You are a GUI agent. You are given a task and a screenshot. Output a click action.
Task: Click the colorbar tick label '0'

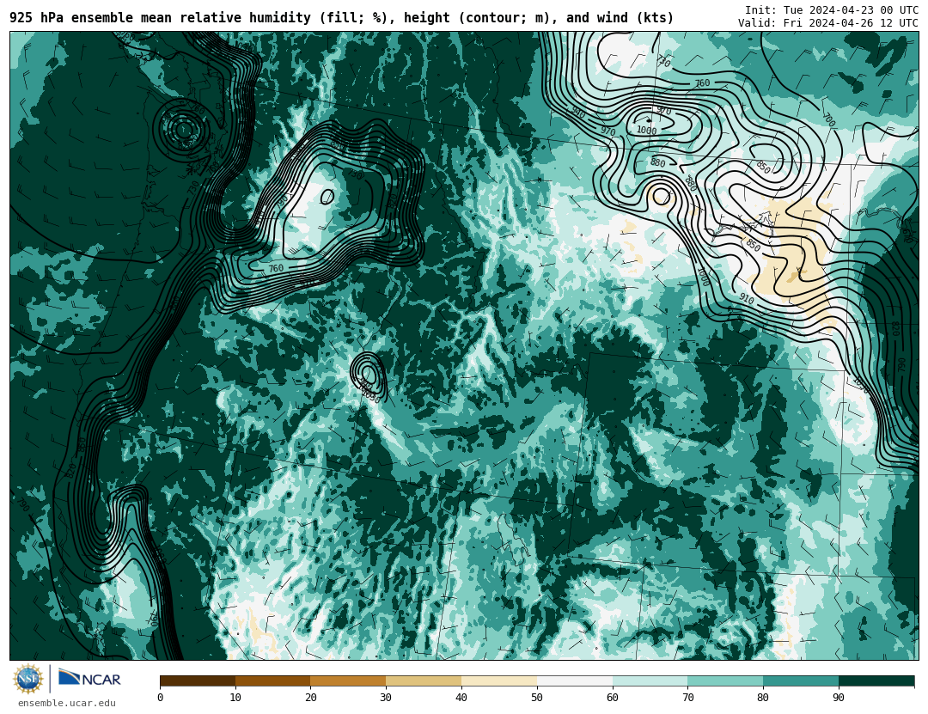point(161,698)
